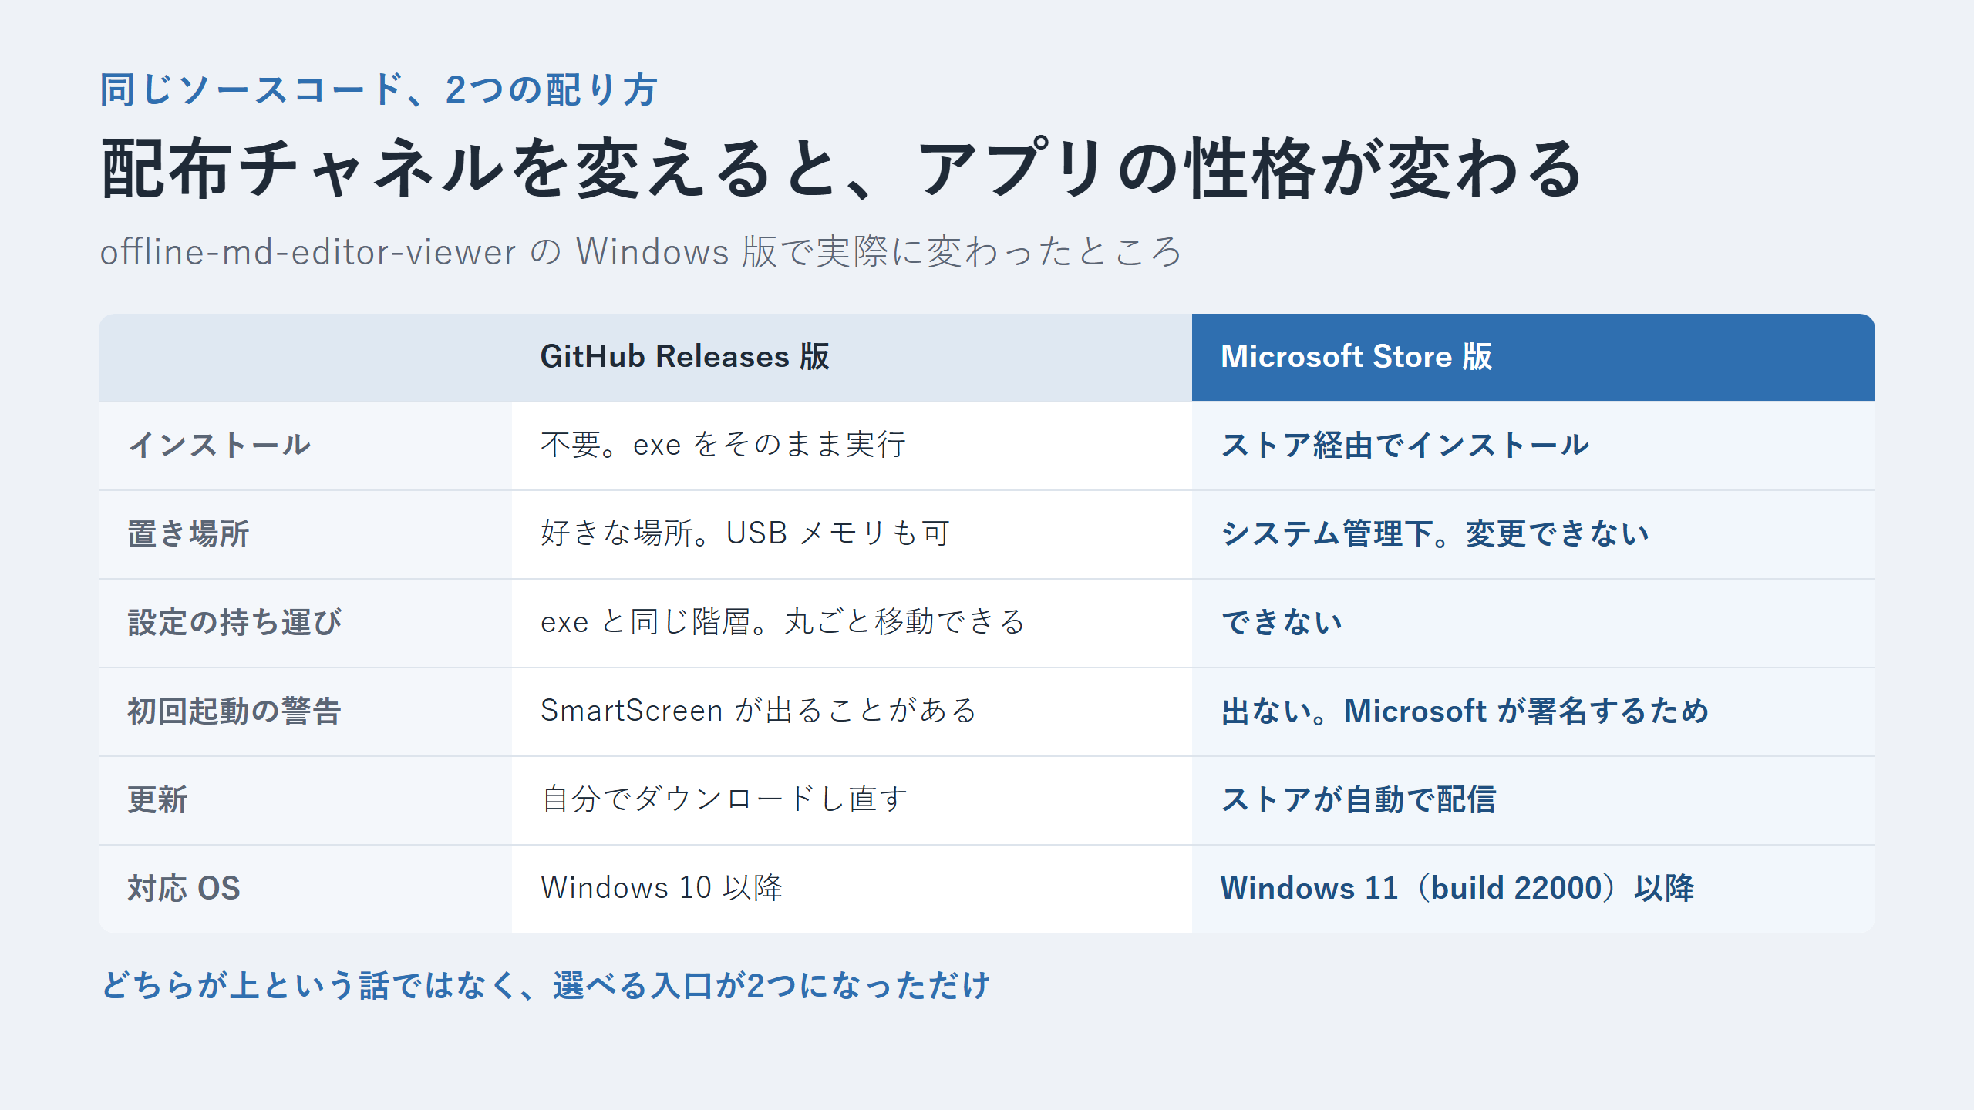The image size is (1974, 1110).
Task: Click the description line starting 'offline-md-editor-viewer'
Action: pyautogui.click(x=641, y=252)
